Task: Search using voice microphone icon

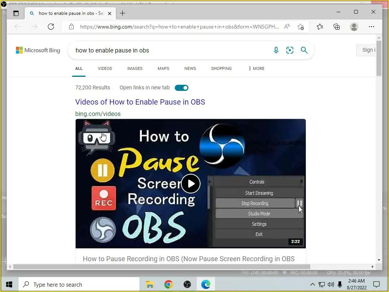Action: click(x=276, y=50)
